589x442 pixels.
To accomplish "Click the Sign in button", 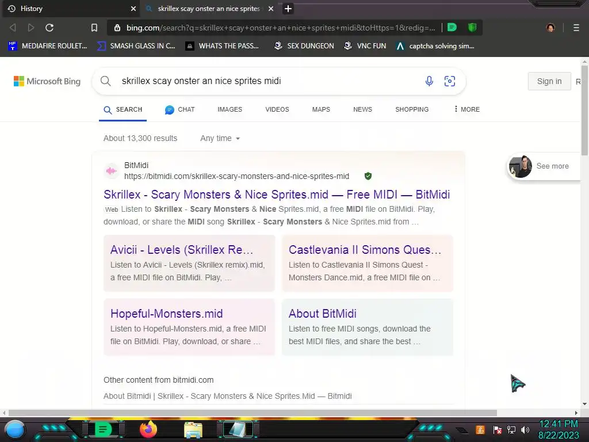I will pyautogui.click(x=549, y=81).
